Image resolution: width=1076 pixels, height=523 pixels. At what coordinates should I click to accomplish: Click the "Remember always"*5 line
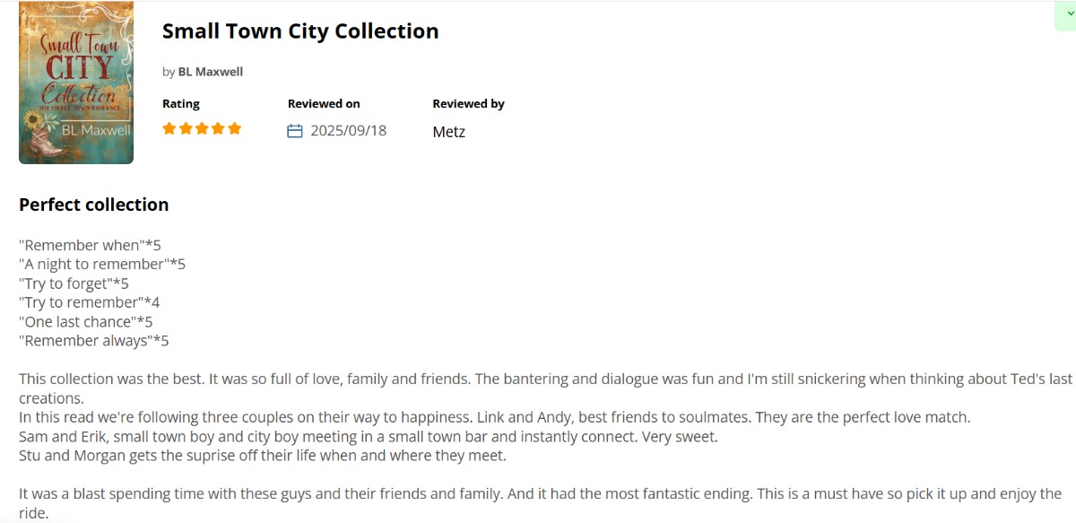click(x=94, y=341)
